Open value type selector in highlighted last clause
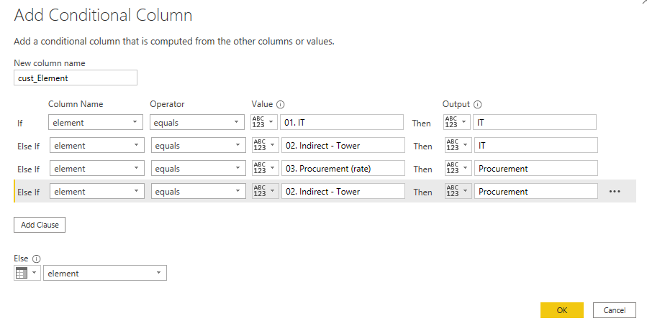Image resolution: width=647 pixels, height=326 pixels. (266, 192)
